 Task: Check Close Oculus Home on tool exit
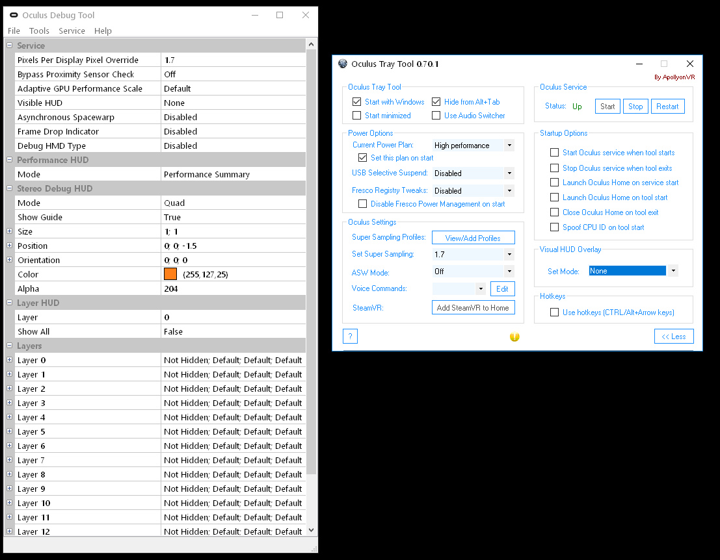point(555,212)
